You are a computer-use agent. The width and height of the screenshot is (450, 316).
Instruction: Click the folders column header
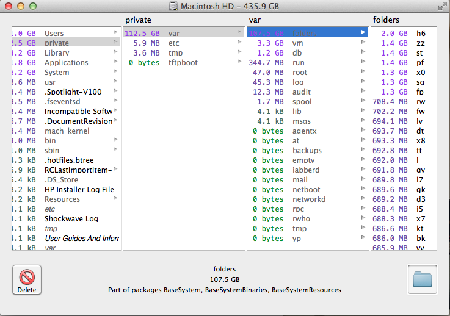tap(386, 20)
